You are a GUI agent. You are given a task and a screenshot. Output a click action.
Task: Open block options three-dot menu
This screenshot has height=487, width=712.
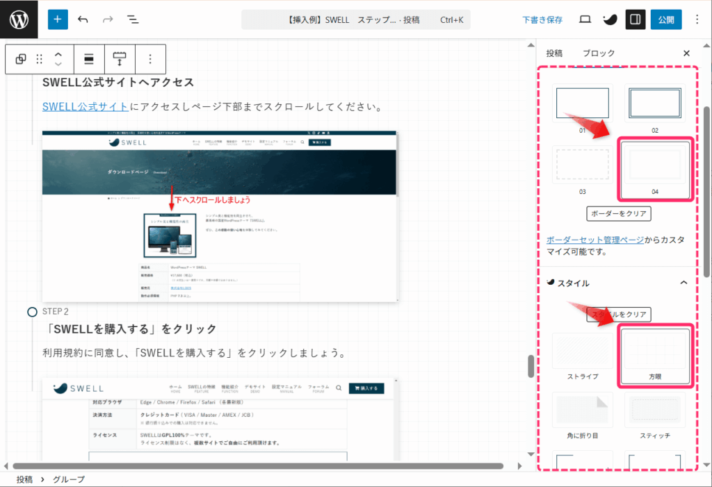pyautogui.click(x=149, y=59)
